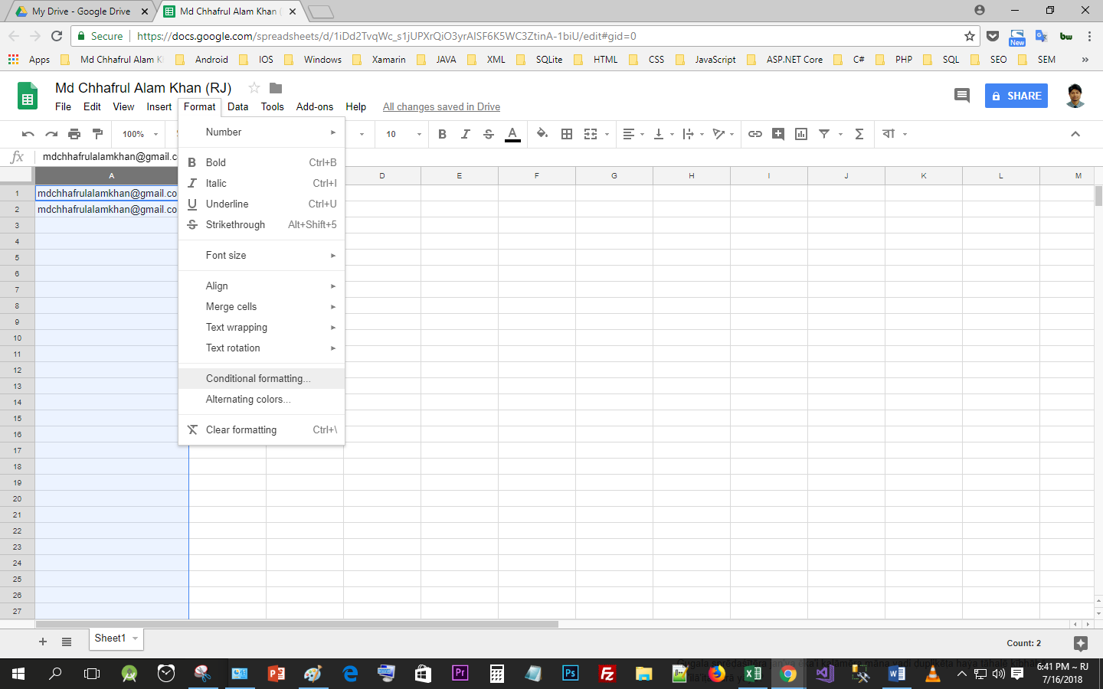
Task: Click All changes saved in Drive link
Action: (441, 107)
